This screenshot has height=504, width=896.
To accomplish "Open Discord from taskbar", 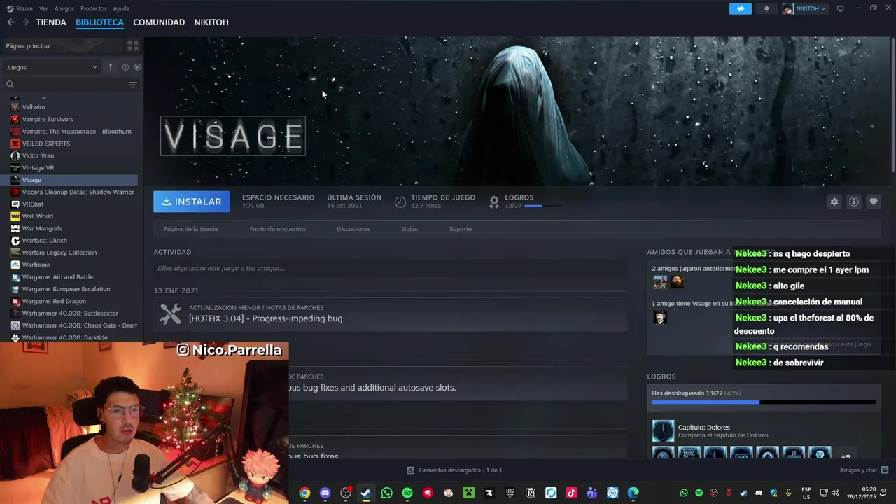I will [325, 493].
